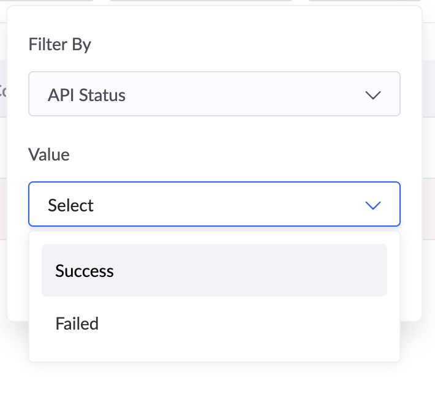
Task: Pick the highlighted Success entry
Action: click(x=214, y=271)
